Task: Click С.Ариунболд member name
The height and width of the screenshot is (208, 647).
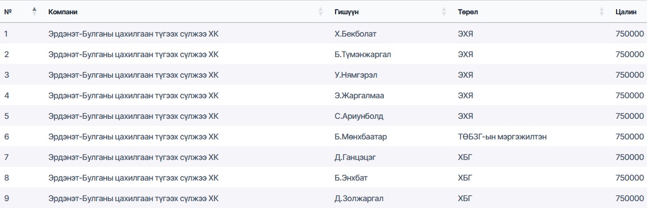Action: pos(358,116)
